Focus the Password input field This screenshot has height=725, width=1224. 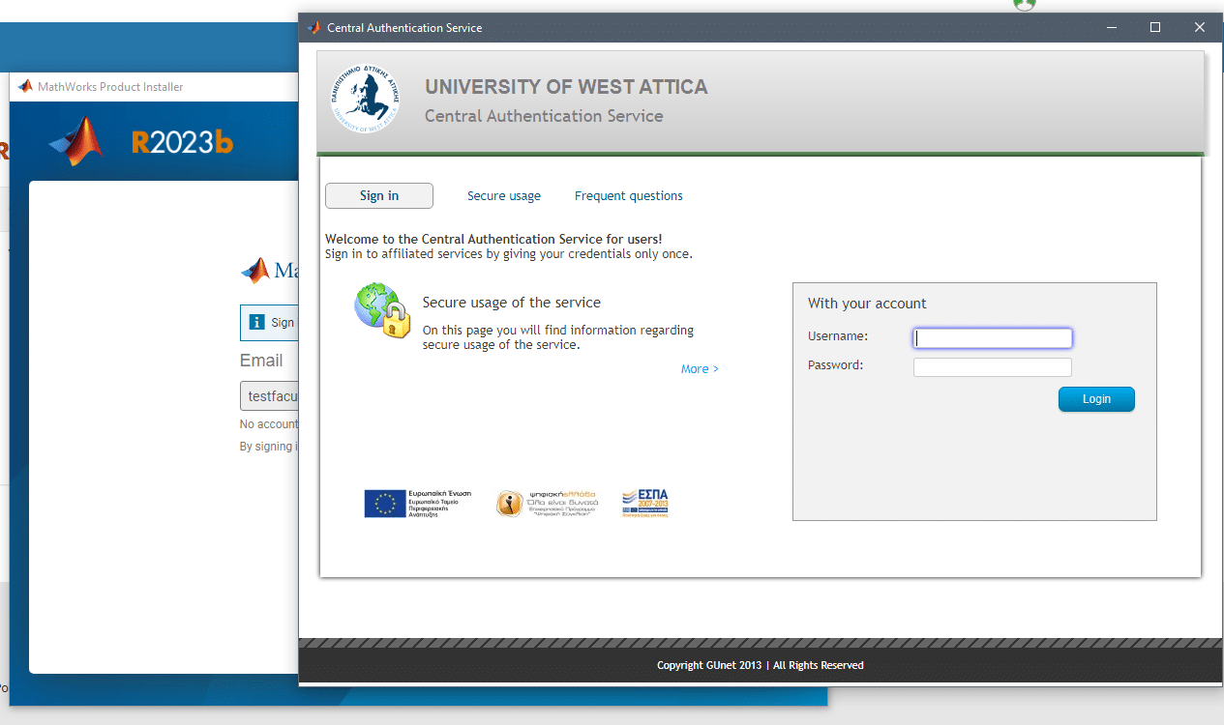pyautogui.click(x=993, y=367)
